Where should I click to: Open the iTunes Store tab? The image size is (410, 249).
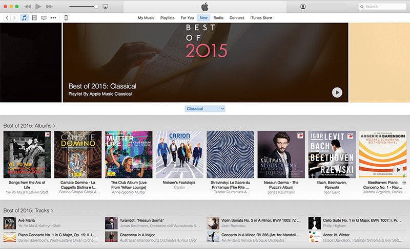coord(261,18)
